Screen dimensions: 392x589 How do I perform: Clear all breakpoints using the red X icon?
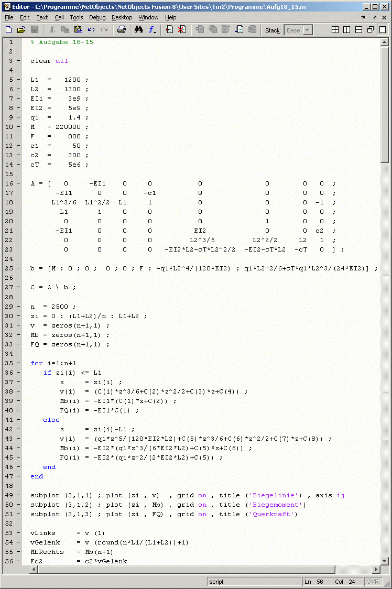[x=182, y=30]
